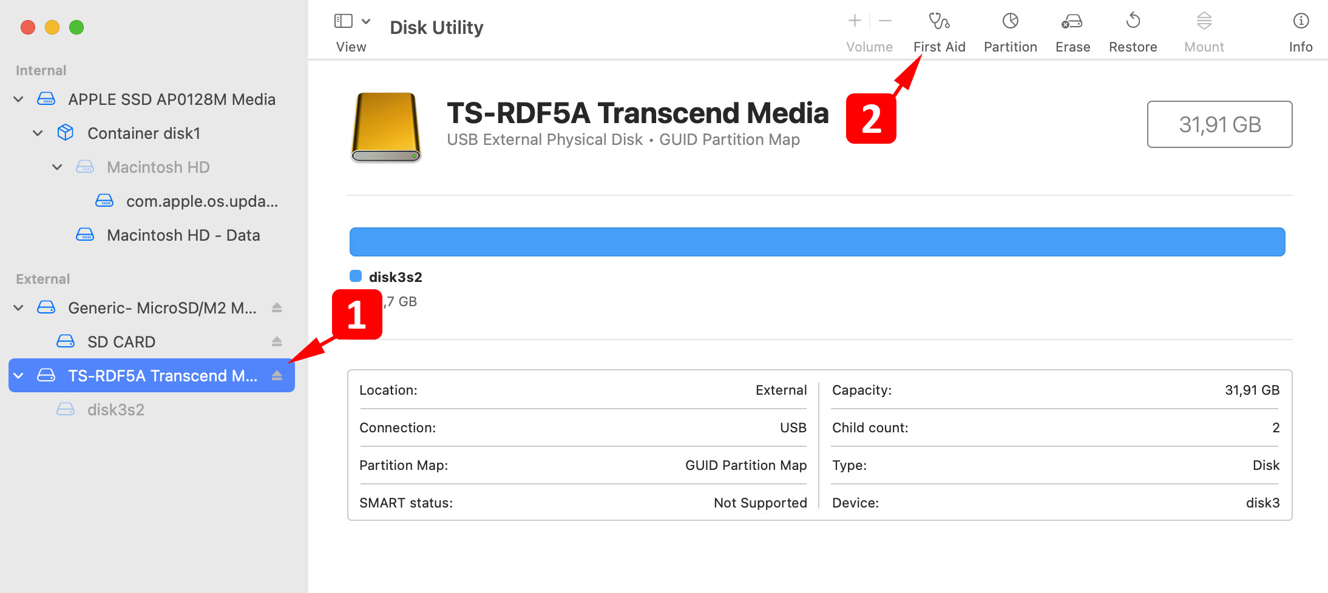Select the SD CARD volume
The image size is (1328, 593).
(152, 342)
